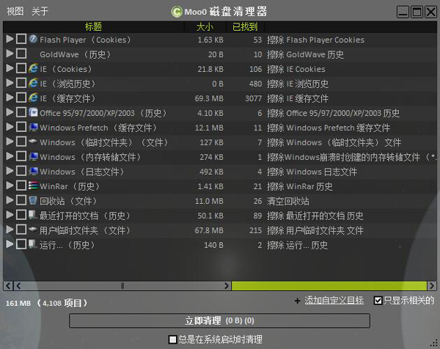Click the 运行... (历史) row icon
This screenshot has width=440, height=349.
click(33, 244)
